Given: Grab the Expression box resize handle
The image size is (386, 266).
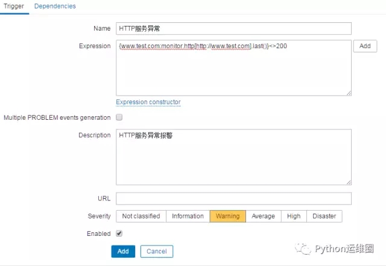Looking at the screenshot, I should 349,93.
